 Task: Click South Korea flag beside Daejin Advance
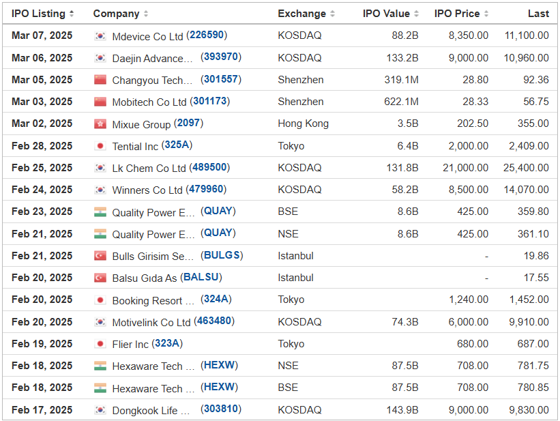pyautogui.click(x=100, y=58)
